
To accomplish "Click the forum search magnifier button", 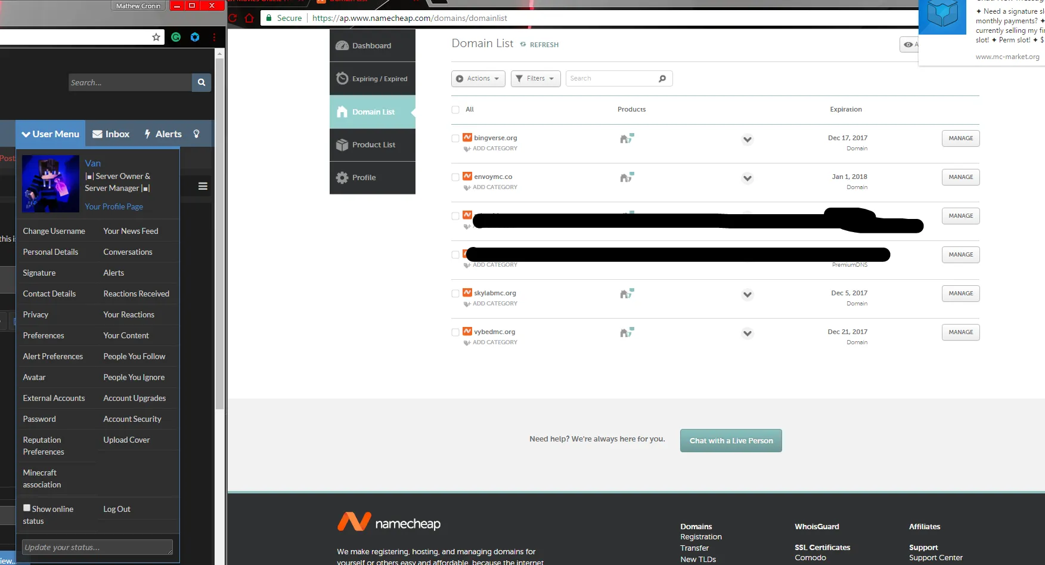I will [x=201, y=82].
